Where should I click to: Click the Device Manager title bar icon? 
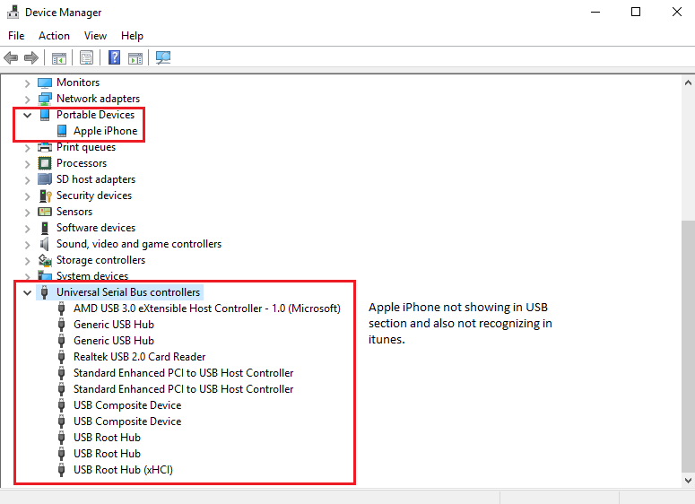(13, 12)
